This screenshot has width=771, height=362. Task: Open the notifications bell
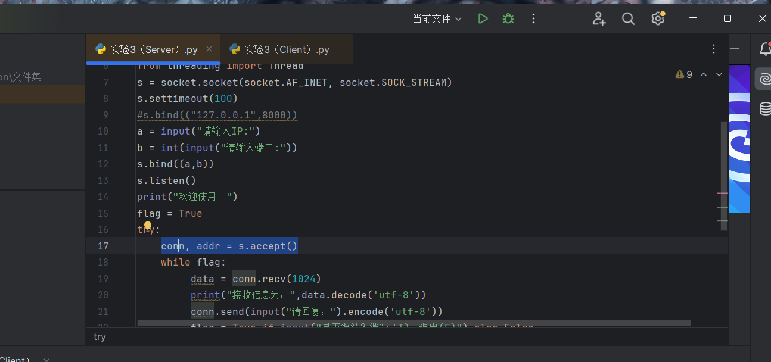pos(765,49)
